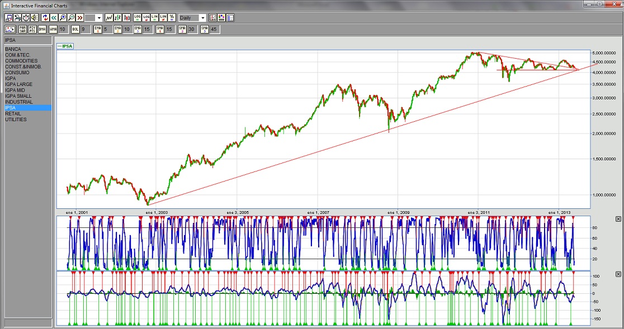Edit the WMA period field showing 10
Viewport: 624px width, 329px height.
click(63, 30)
